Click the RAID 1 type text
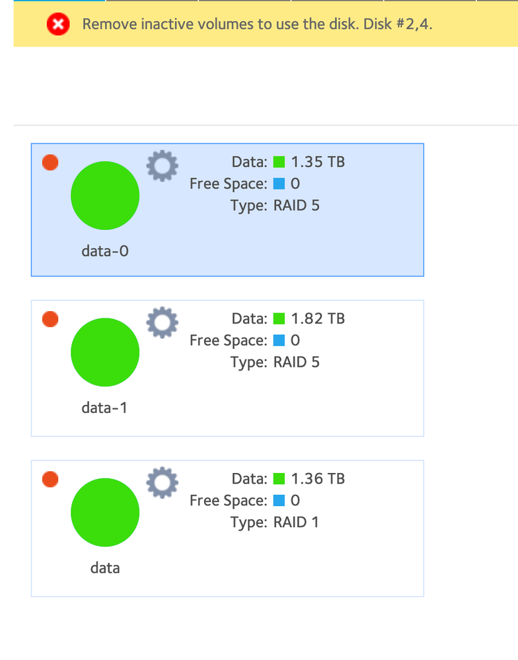The height and width of the screenshot is (660, 518). tap(296, 522)
